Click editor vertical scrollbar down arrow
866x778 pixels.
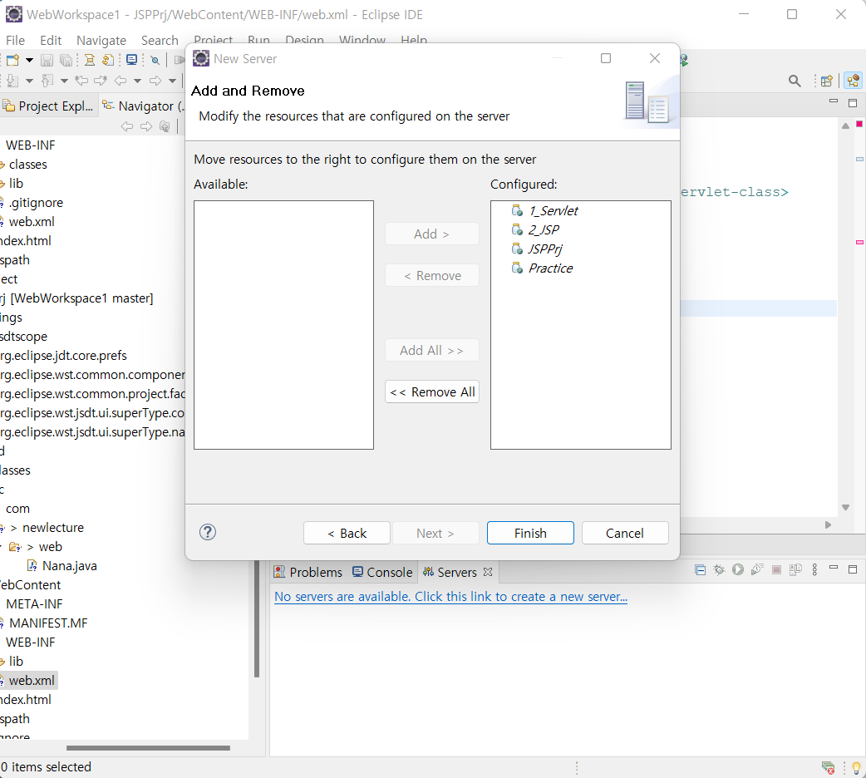click(x=845, y=507)
